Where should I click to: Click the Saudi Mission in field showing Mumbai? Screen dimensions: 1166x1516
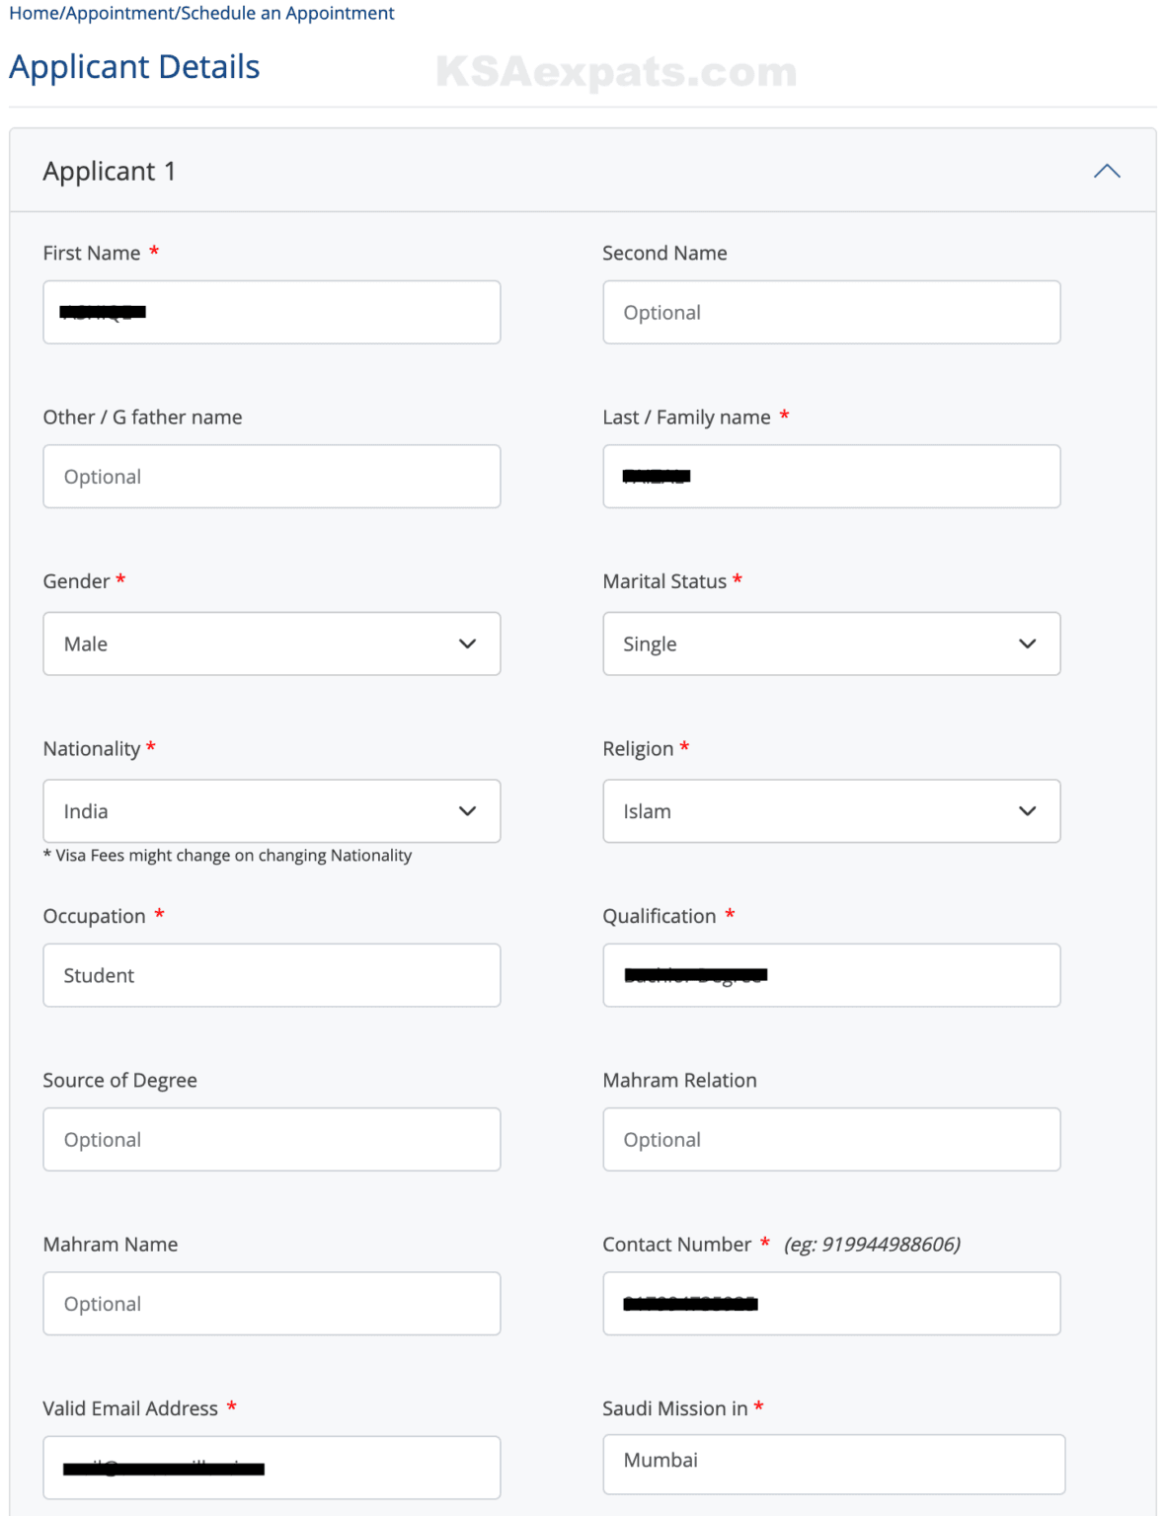[830, 1464]
